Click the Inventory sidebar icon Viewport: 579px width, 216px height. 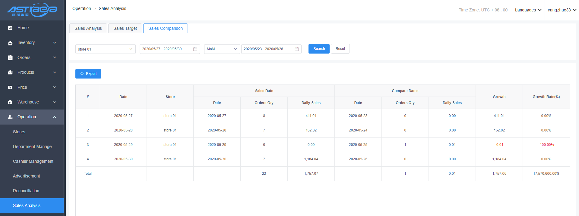click(10, 43)
